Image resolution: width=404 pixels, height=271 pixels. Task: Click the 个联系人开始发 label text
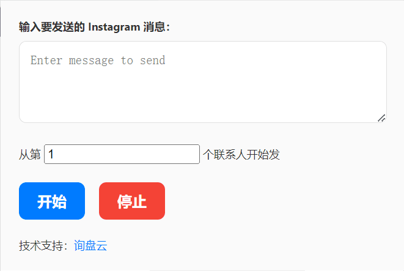241,154
